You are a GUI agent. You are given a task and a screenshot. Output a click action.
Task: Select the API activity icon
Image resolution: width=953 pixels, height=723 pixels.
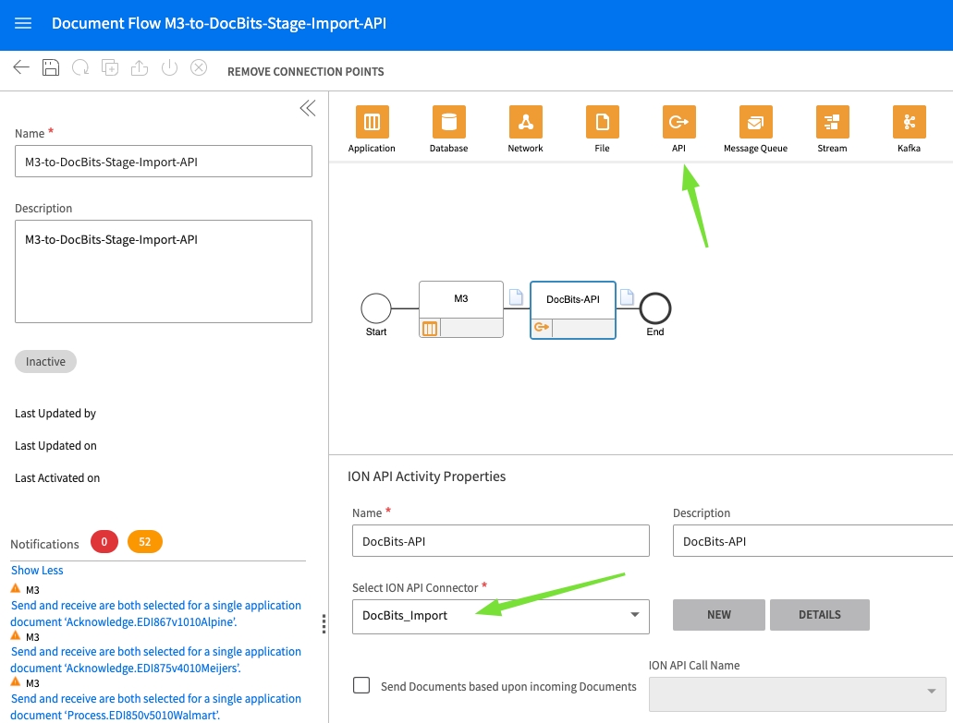point(678,122)
